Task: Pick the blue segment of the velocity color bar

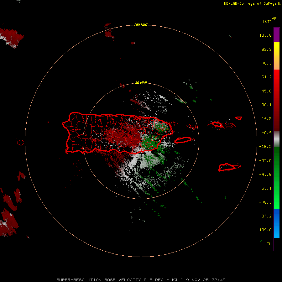Action: (x=277, y=223)
